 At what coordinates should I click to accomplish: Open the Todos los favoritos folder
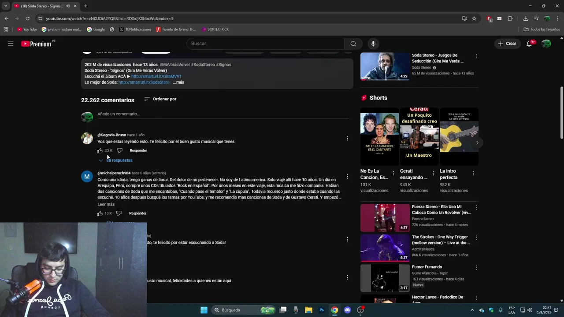click(x=542, y=29)
